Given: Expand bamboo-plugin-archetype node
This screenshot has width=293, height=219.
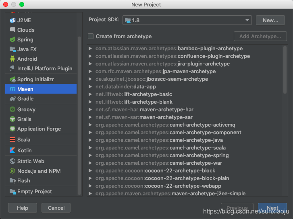Looking at the screenshot, I should [x=90, y=49].
